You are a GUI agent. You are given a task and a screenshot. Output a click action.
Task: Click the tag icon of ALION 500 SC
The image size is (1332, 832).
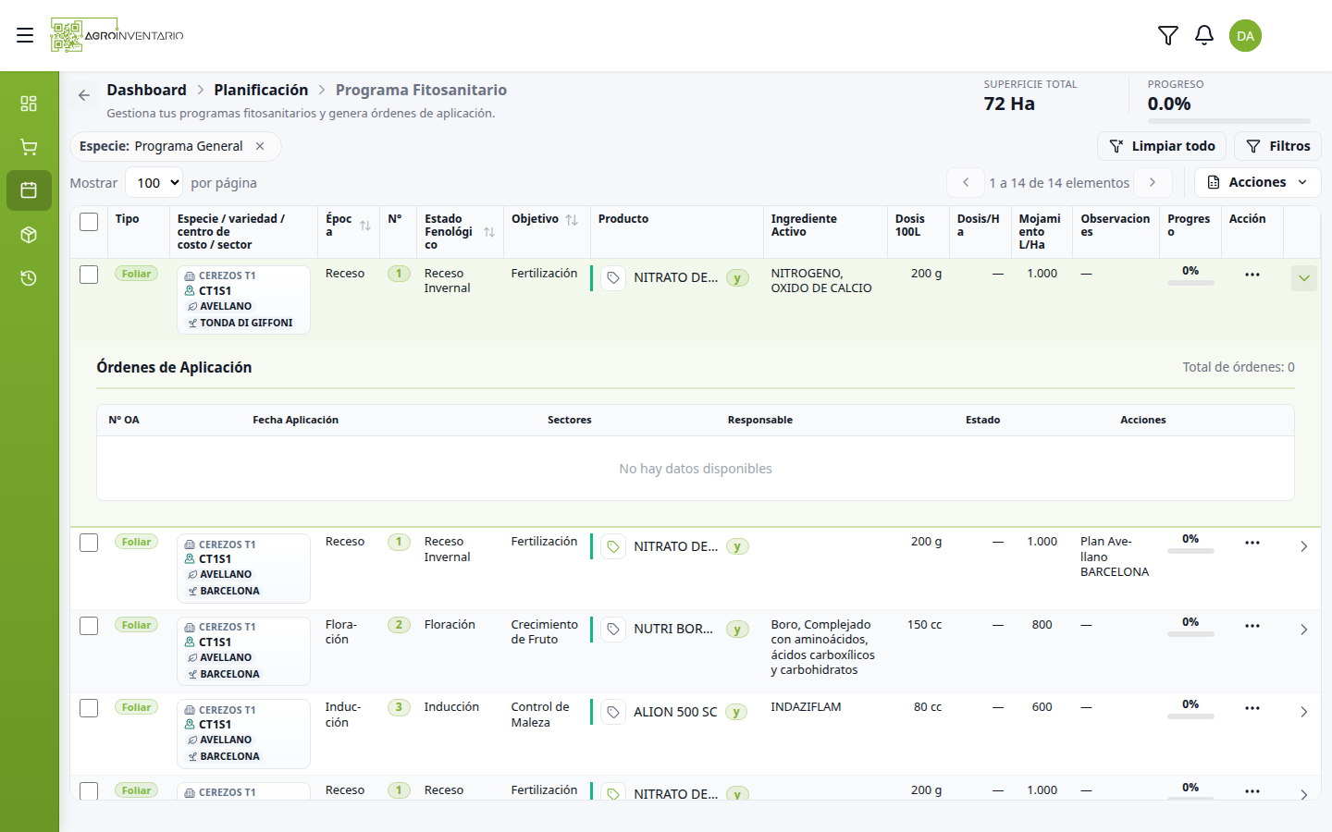tap(613, 712)
